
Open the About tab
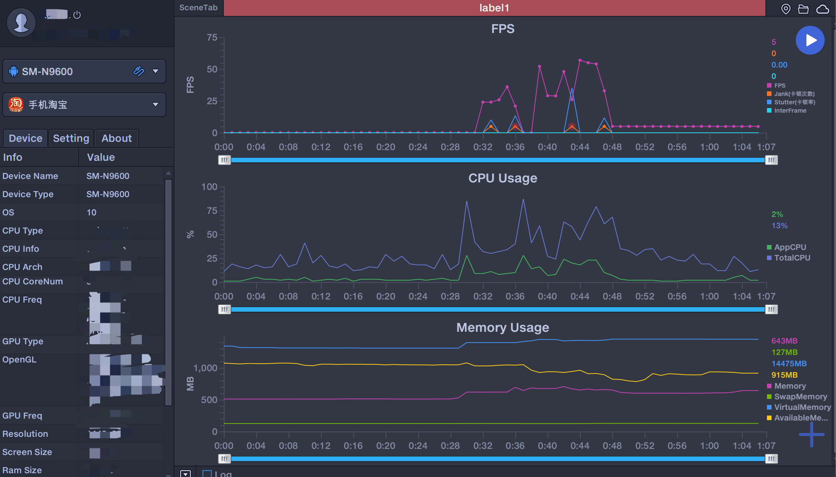tap(116, 138)
